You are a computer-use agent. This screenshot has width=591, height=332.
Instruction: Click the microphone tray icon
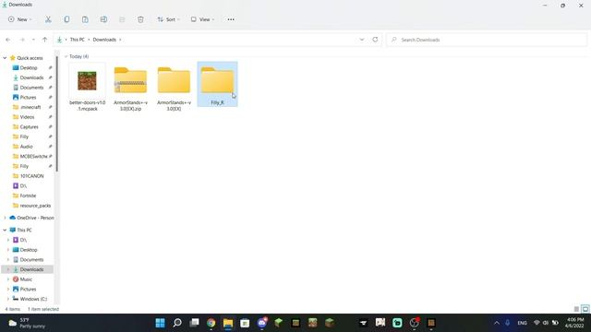(508, 323)
